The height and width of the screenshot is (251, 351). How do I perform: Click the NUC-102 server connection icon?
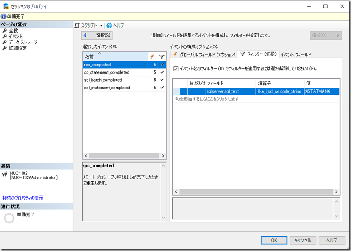pyautogui.click(x=5, y=173)
